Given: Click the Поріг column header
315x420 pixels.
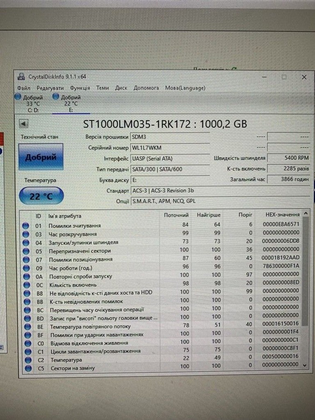Looking at the screenshot, I should click(245, 215).
